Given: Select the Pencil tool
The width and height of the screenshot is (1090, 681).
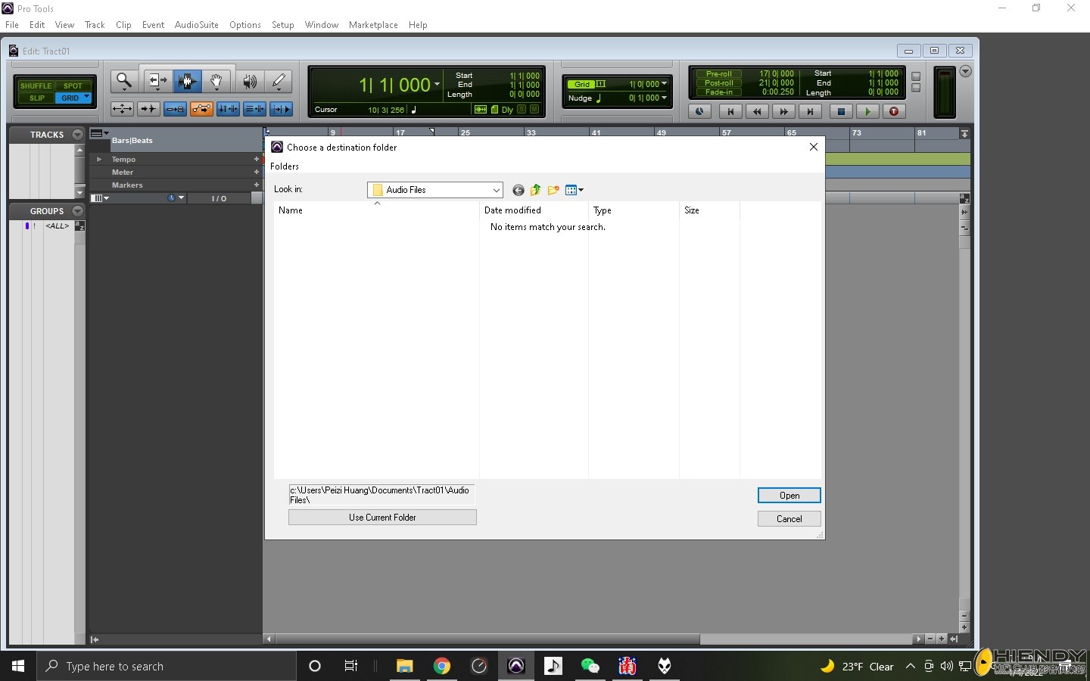Looking at the screenshot, I should coord(279,81).
